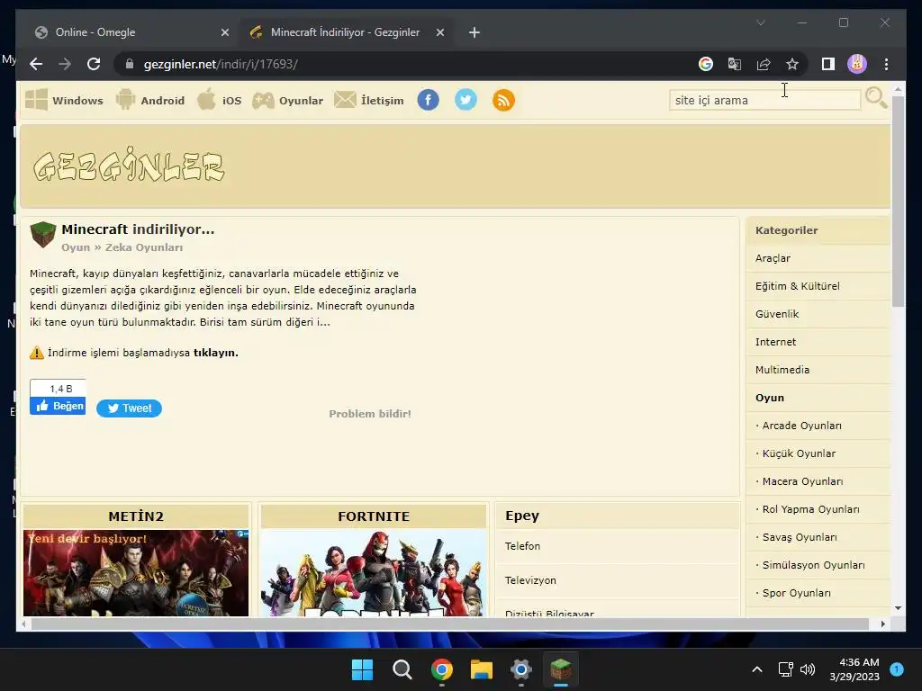Open the Zeka Oyunları breadcrumb link

(x=144, y=247)
